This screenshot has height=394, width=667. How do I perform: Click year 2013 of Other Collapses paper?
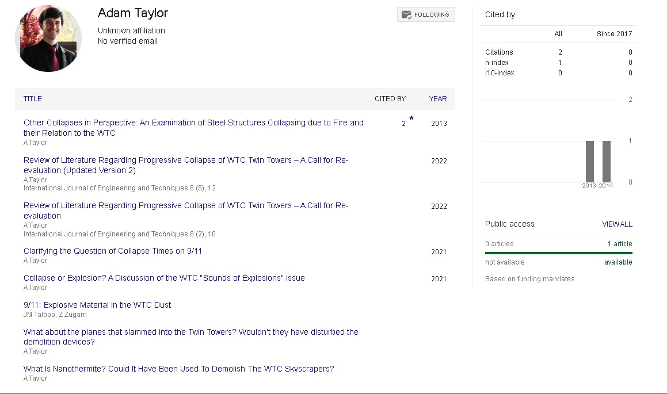(x=439, y=124)
